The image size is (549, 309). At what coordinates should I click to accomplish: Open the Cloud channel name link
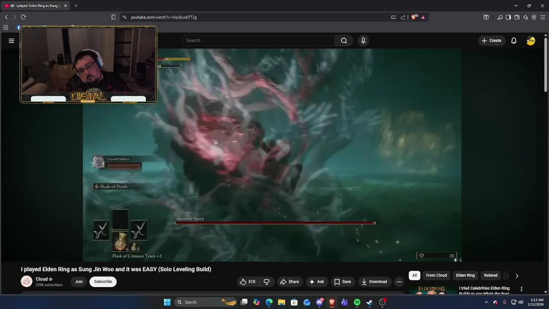(42, 279)
